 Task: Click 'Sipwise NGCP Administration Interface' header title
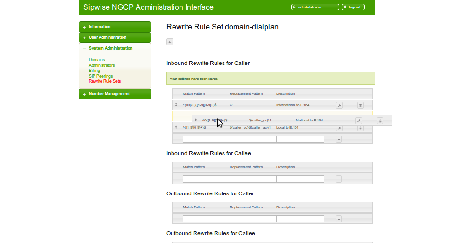click(148, 7)
